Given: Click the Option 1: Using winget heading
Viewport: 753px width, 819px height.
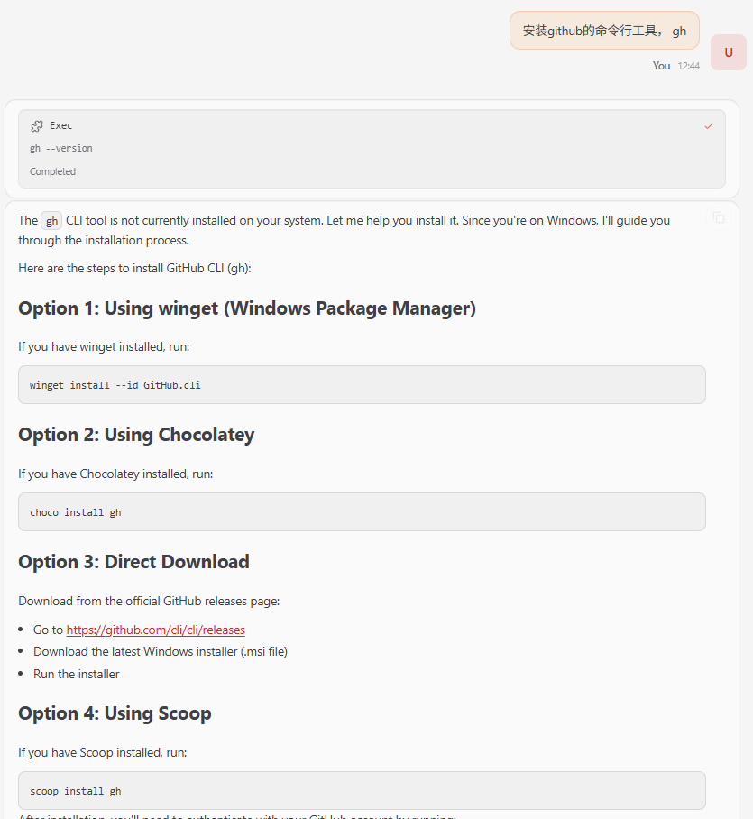Looking at the screenshot, I should point(247,308).
